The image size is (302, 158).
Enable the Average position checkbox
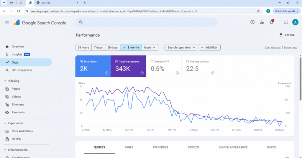(188, 62)
